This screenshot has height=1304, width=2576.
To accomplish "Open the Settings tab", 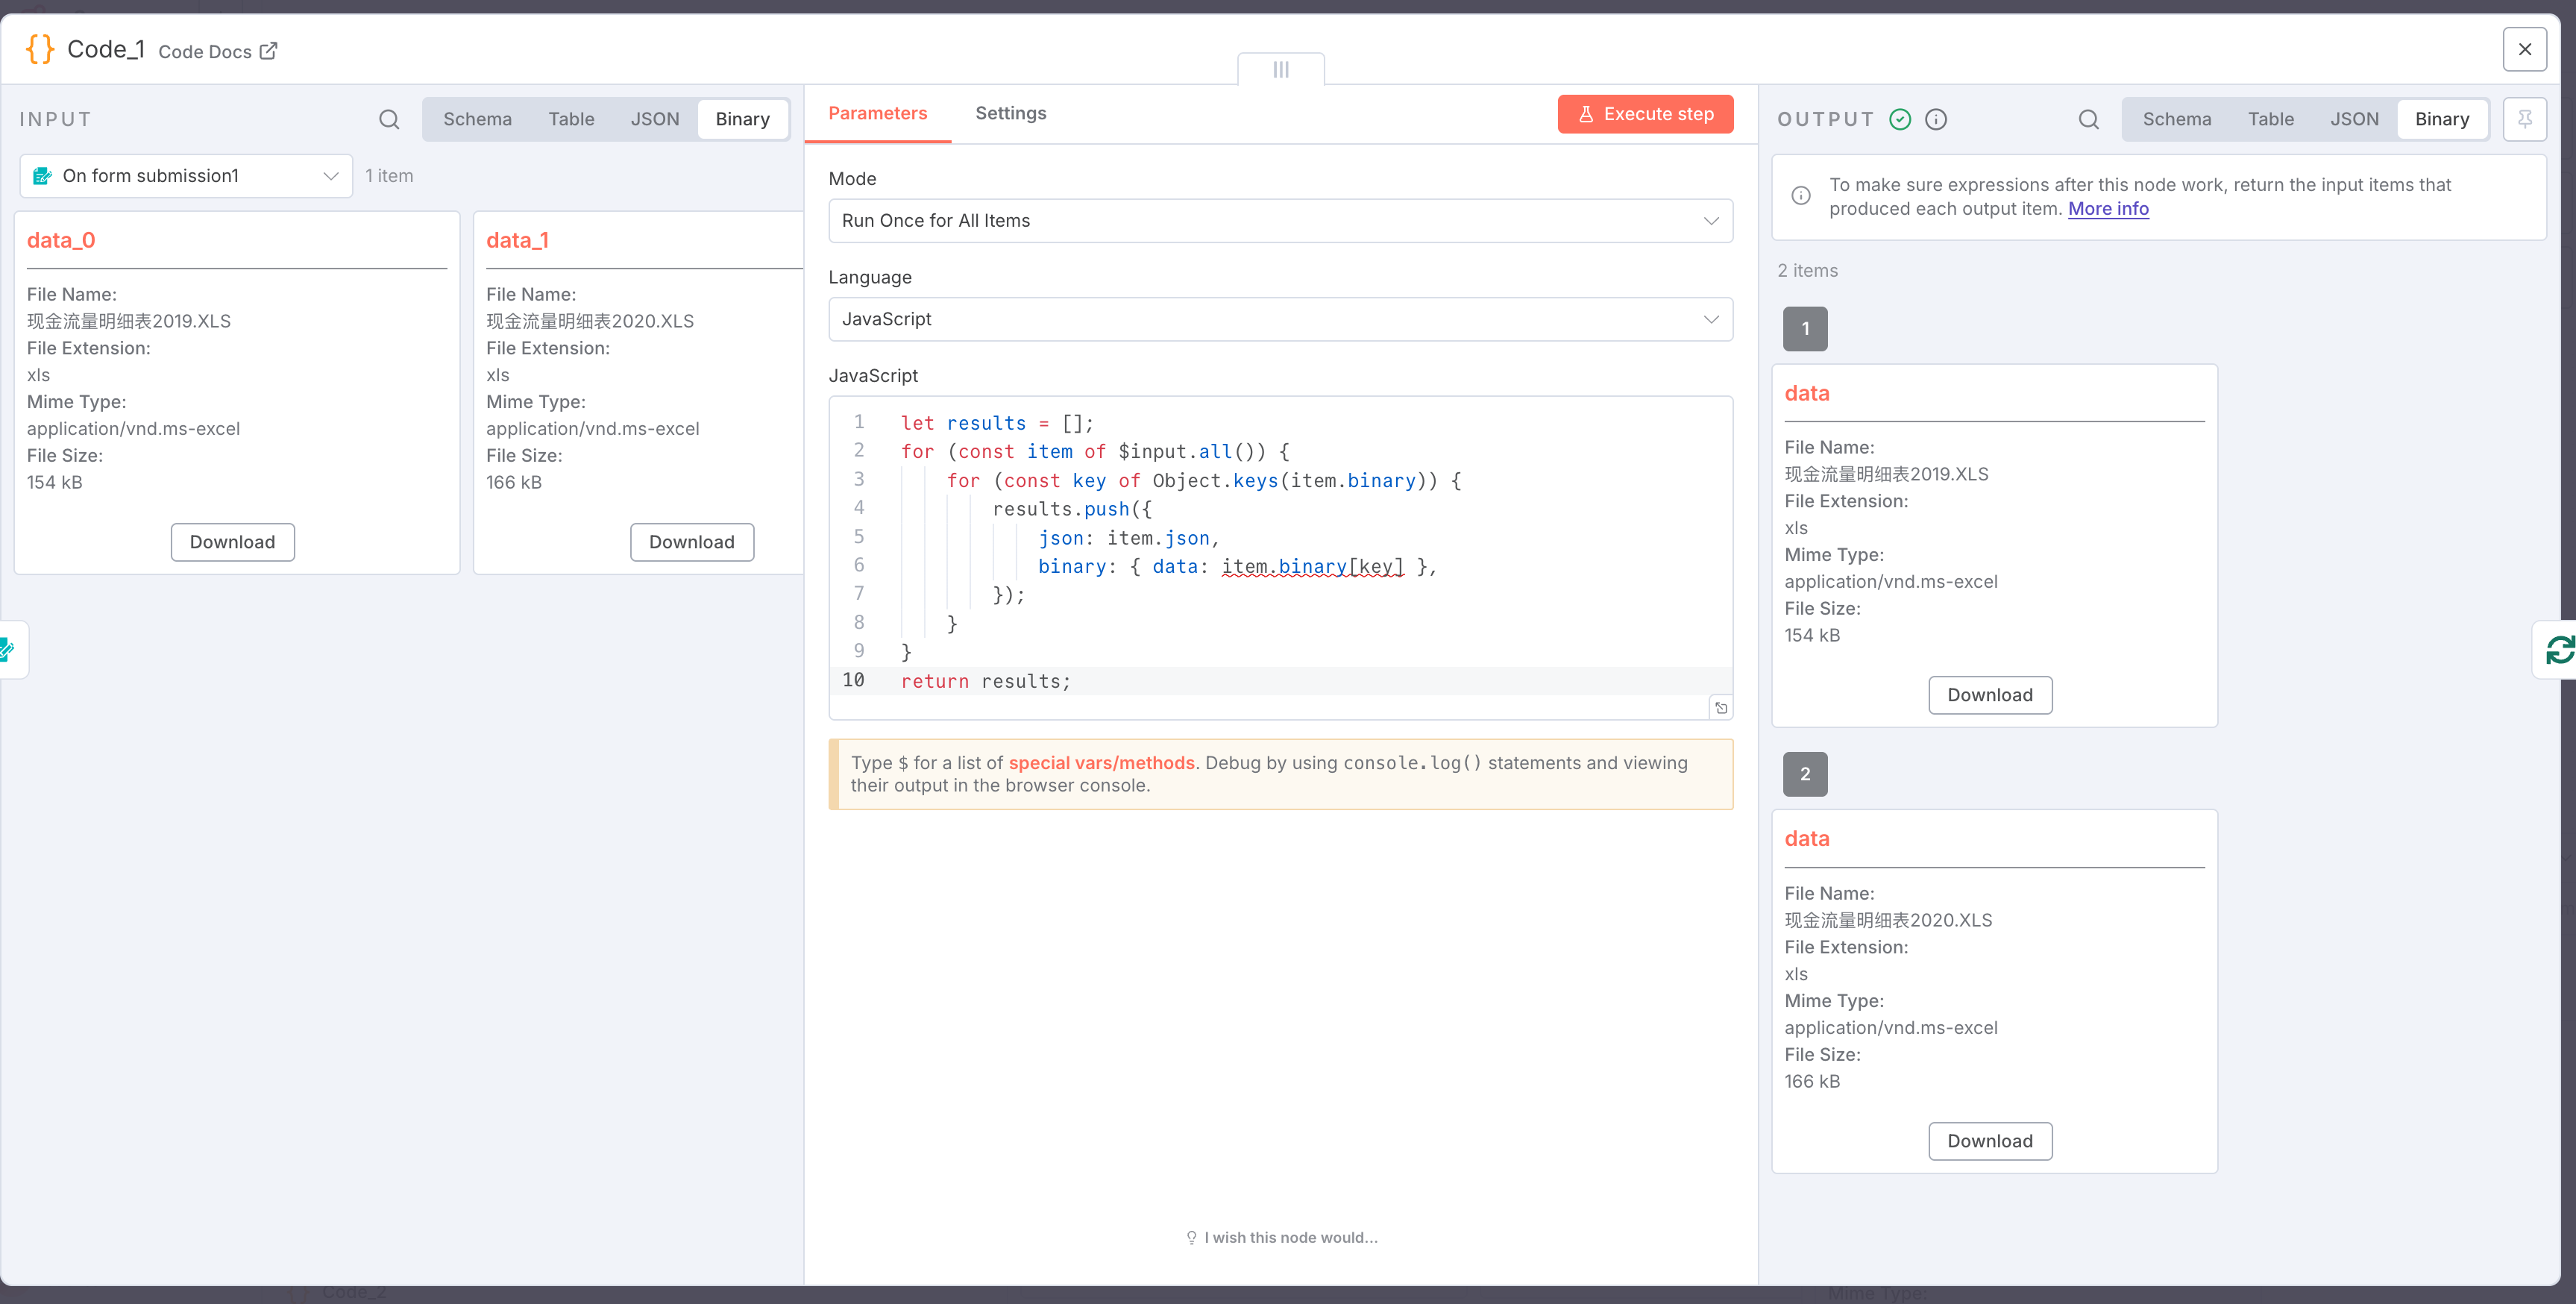I will (x=1010, y=113).
